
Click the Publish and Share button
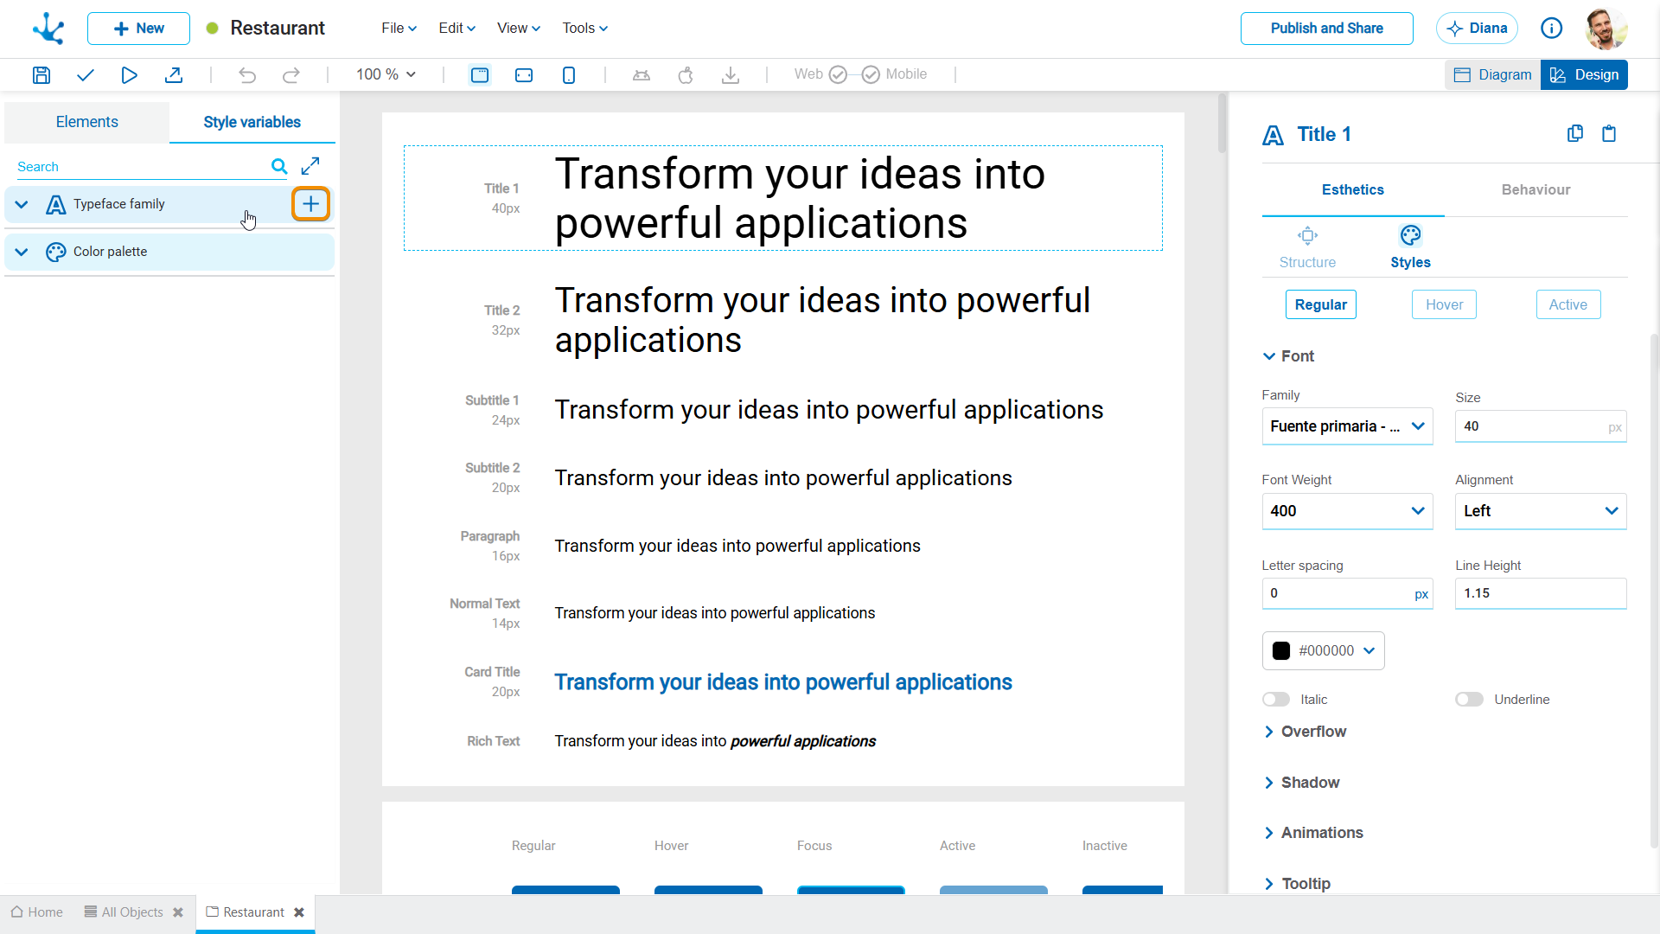1327,29
